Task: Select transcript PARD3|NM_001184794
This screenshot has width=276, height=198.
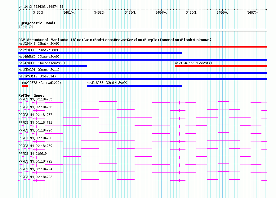Action: (35, 169)
